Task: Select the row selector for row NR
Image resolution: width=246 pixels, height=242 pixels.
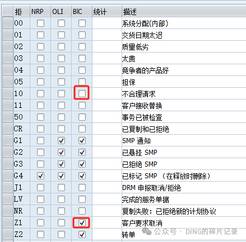Action: [x=8, y=211]
